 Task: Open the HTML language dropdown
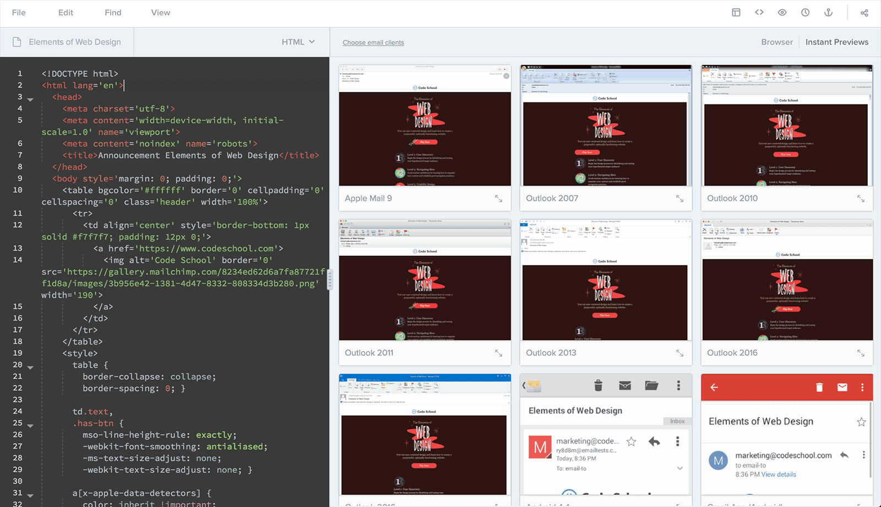click(x=298, y=42)
